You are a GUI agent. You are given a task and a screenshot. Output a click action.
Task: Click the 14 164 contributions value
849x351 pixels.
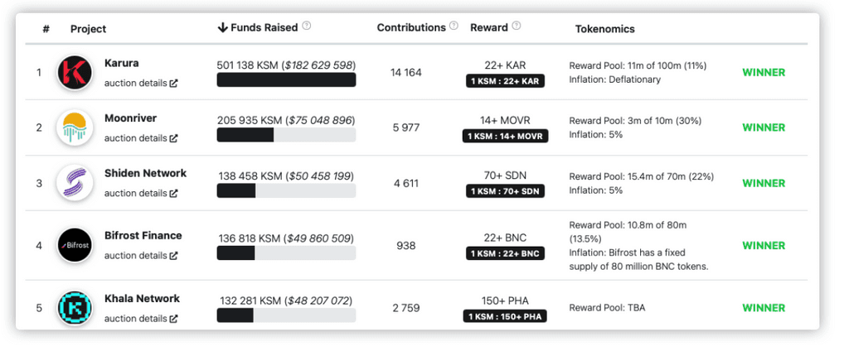point(406,73)
